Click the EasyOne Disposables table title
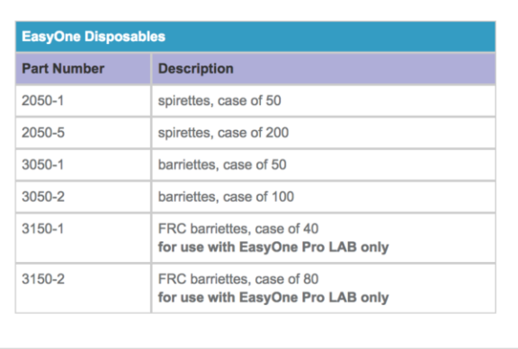This screenshot has width=518, height=349. pyautogui.click(x=94, y=37)
